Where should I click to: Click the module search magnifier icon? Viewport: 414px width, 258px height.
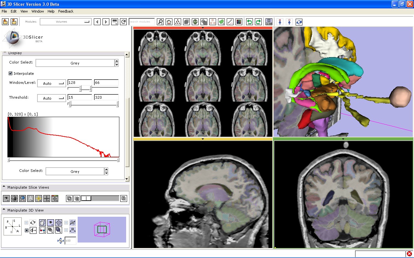click(x=160, y=22)
